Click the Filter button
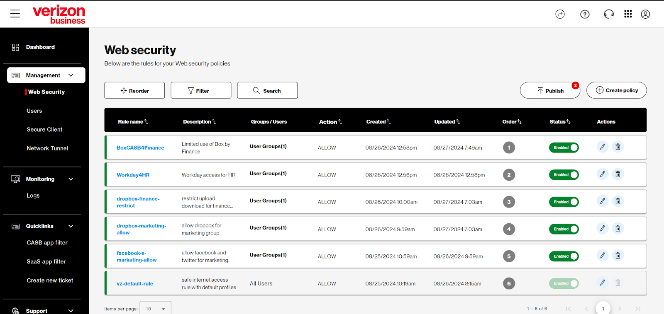 click(201, 90)
